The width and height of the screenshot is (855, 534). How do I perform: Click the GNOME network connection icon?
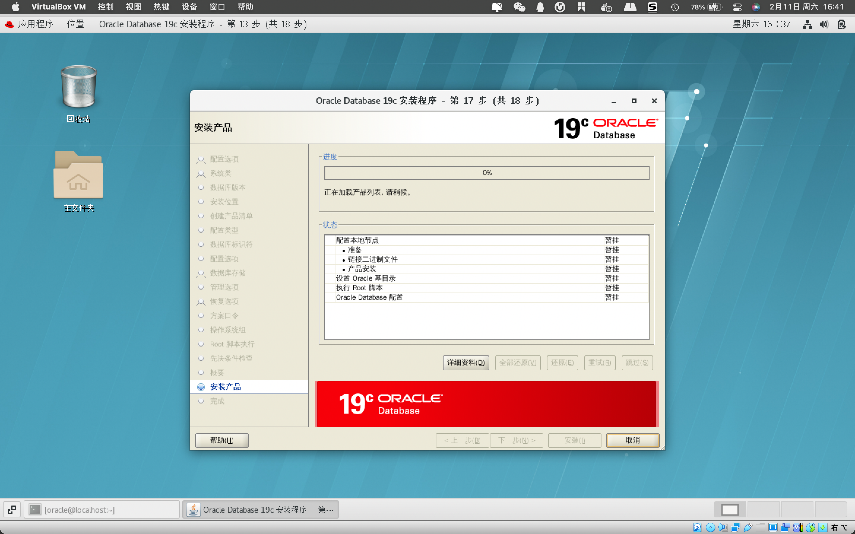pyautogui.click(x=808, y=24)
